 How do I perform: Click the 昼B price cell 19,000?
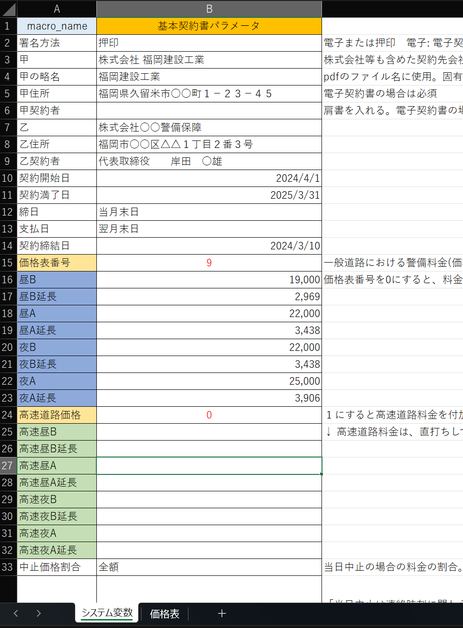209,279
